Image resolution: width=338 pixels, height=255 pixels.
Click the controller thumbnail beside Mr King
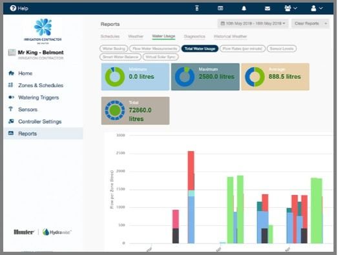pos(12,52)
